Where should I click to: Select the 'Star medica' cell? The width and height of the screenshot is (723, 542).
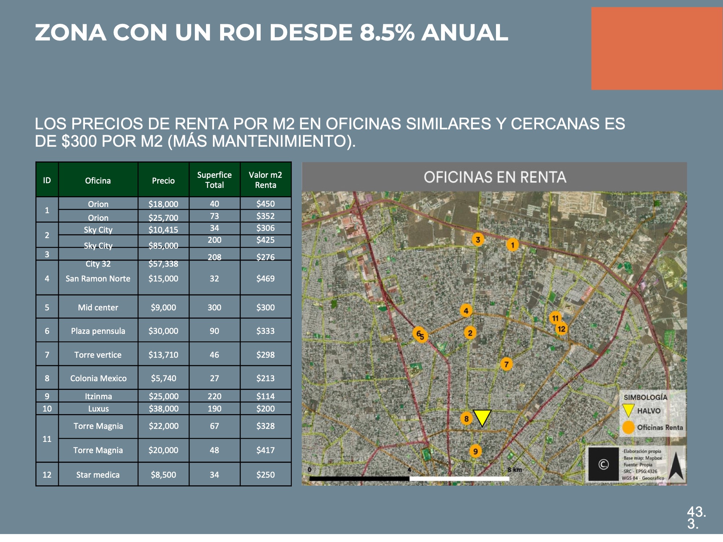[x=98, y=475]
